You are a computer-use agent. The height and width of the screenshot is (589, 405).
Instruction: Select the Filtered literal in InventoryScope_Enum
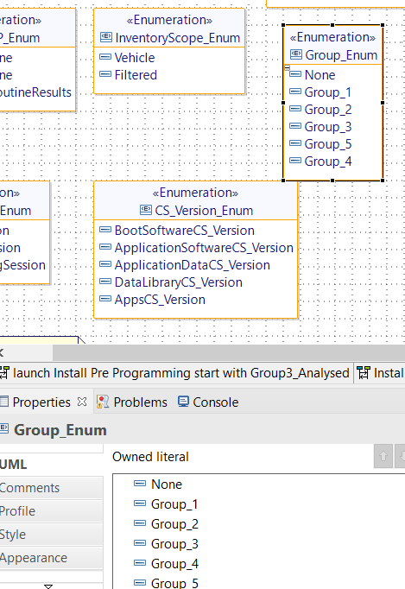(x=136, y=75)
